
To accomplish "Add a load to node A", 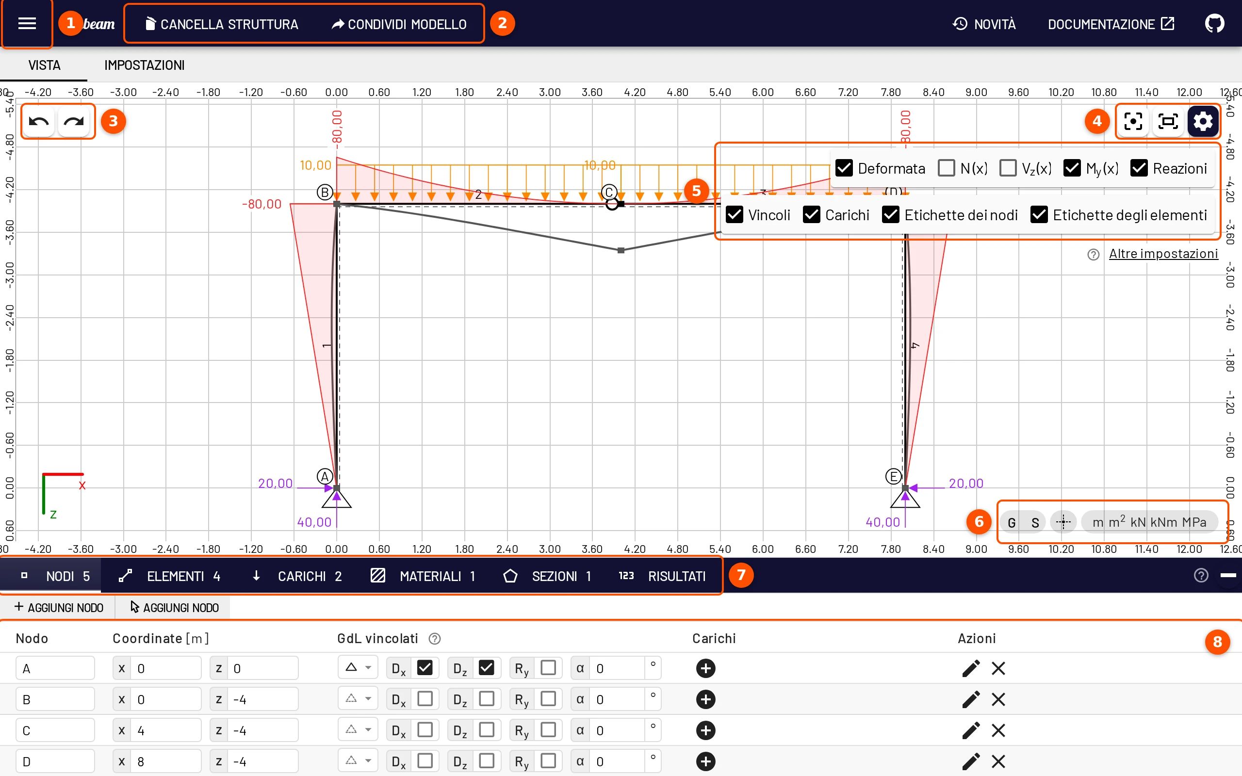I will coord(706,668).
